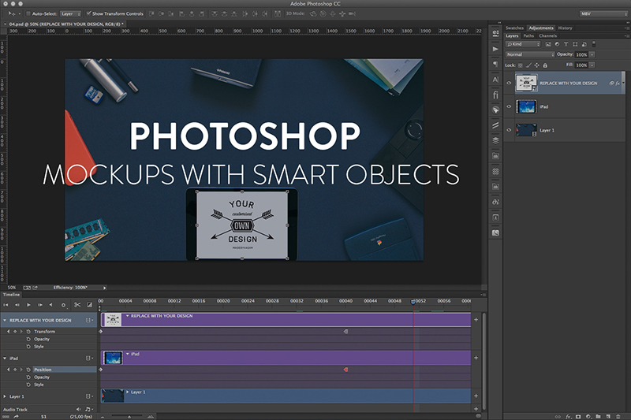Click the create new layer icon at the Layers panel bottom

tap(609, 415)
